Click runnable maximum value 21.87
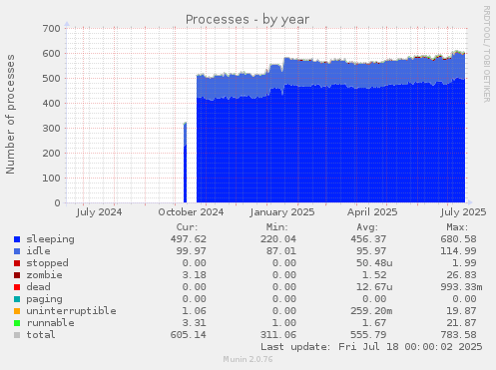The height and width of the screenshot is (370, 496). click(x=461, y=323)
